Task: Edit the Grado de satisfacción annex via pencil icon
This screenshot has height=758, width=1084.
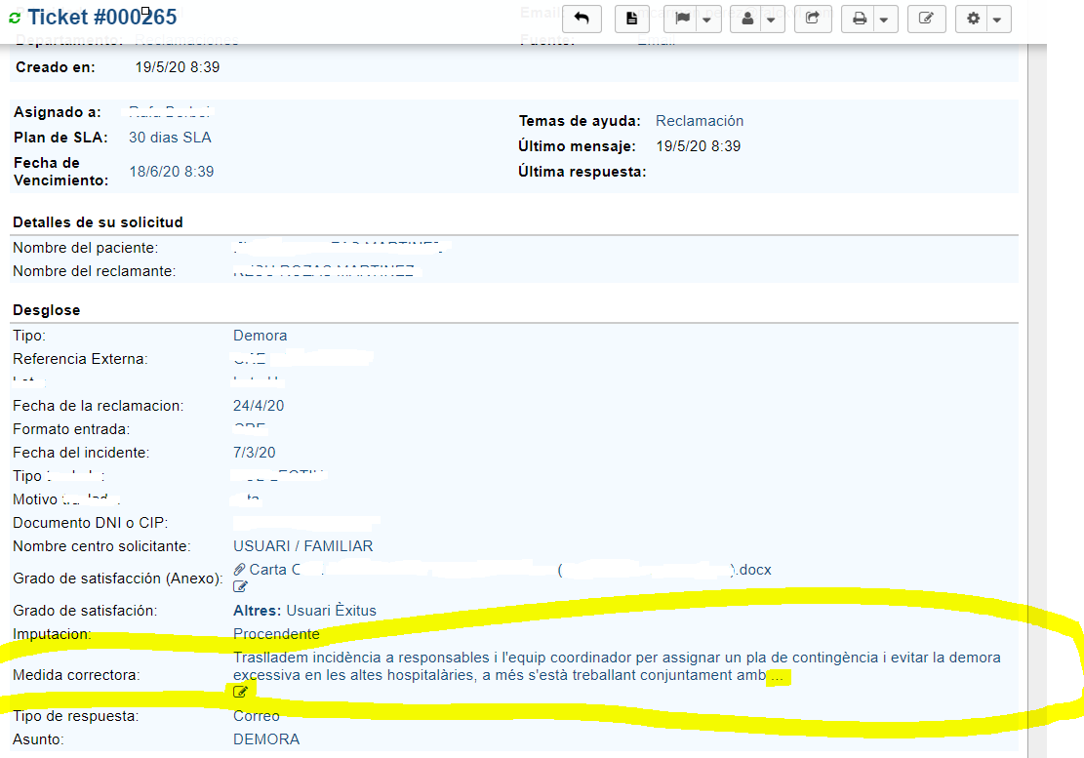Action: click(240, 587)
